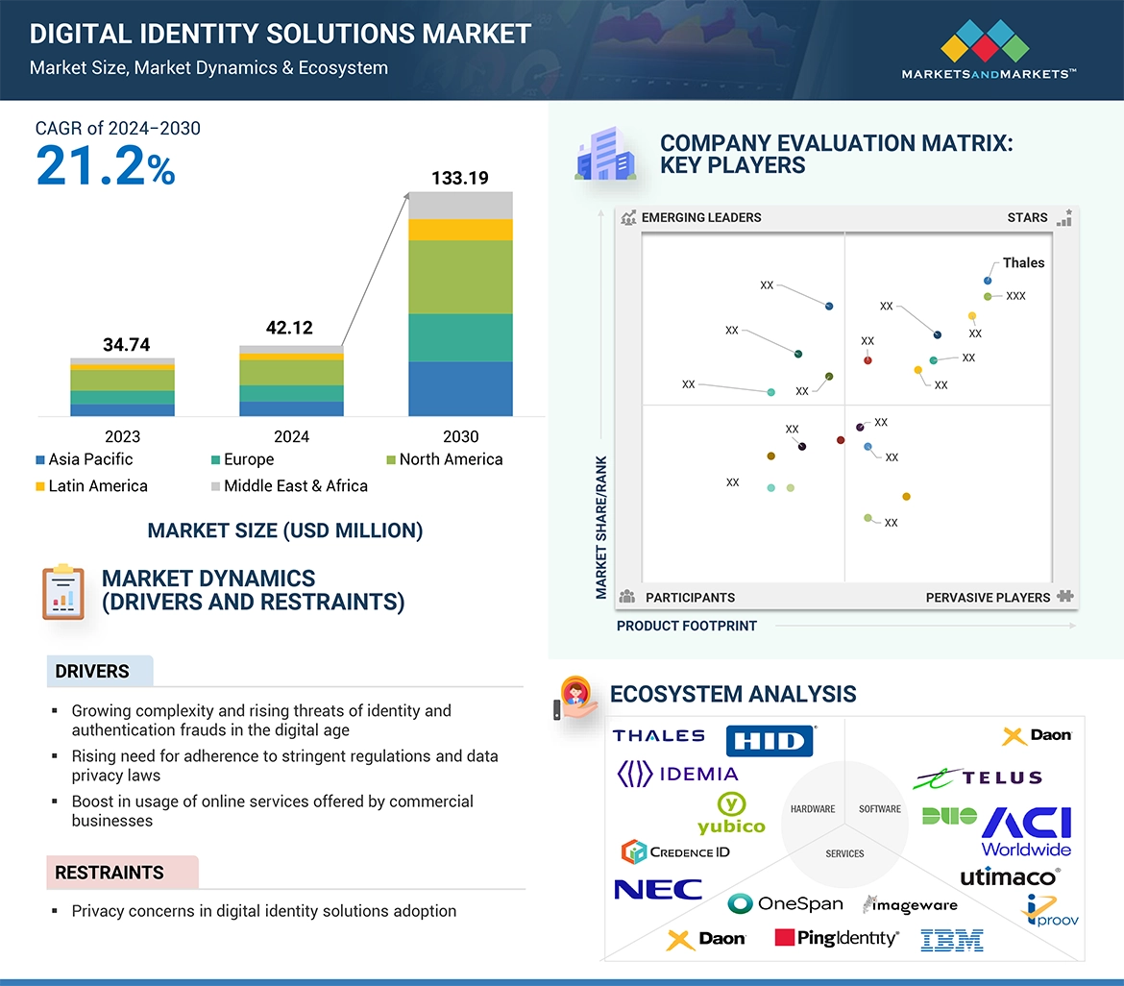1124x986 pixels.
Task: Click the Pervasive Players quadrant label
Action: (x=988, y=598)
